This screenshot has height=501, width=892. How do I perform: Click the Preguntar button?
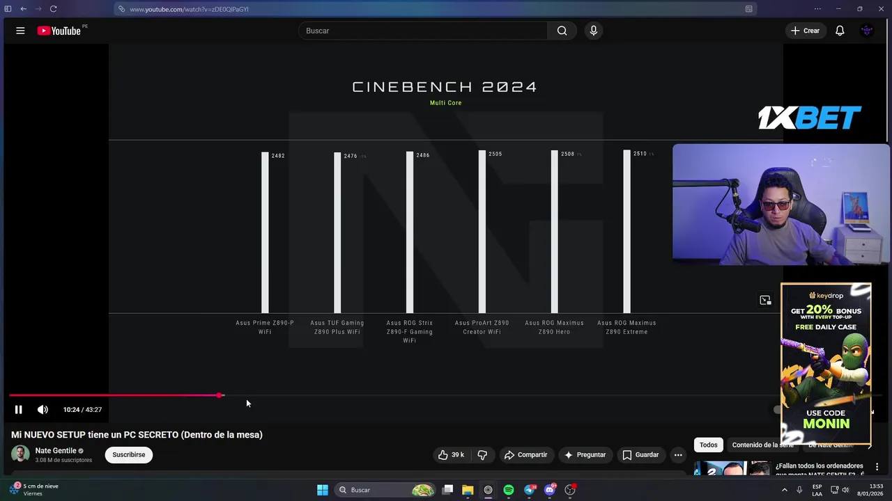pos(585,455)
